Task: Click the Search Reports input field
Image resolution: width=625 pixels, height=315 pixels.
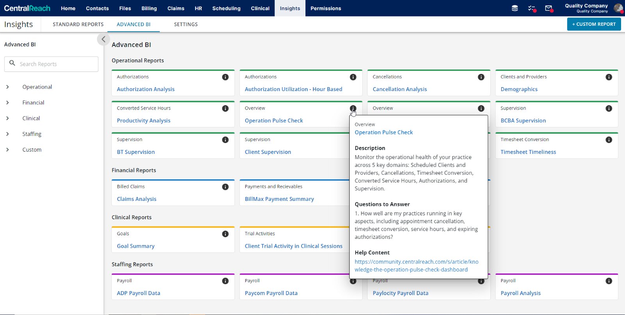Action: click(55, 64)
